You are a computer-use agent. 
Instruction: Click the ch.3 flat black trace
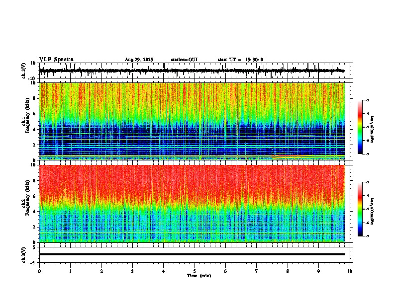pos(192,254)
